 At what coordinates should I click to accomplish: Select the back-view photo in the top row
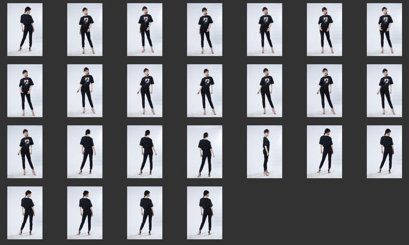click(25, 29)
